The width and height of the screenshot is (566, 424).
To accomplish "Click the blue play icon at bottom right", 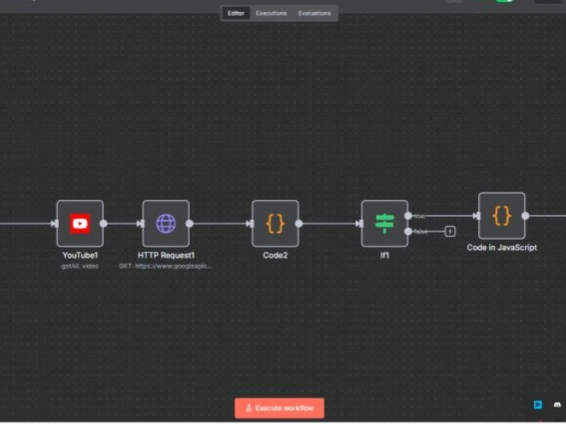I will coord(538,405).
